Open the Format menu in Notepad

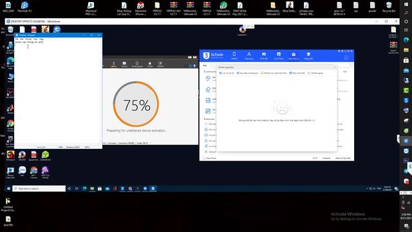click(x=28, y=39)
